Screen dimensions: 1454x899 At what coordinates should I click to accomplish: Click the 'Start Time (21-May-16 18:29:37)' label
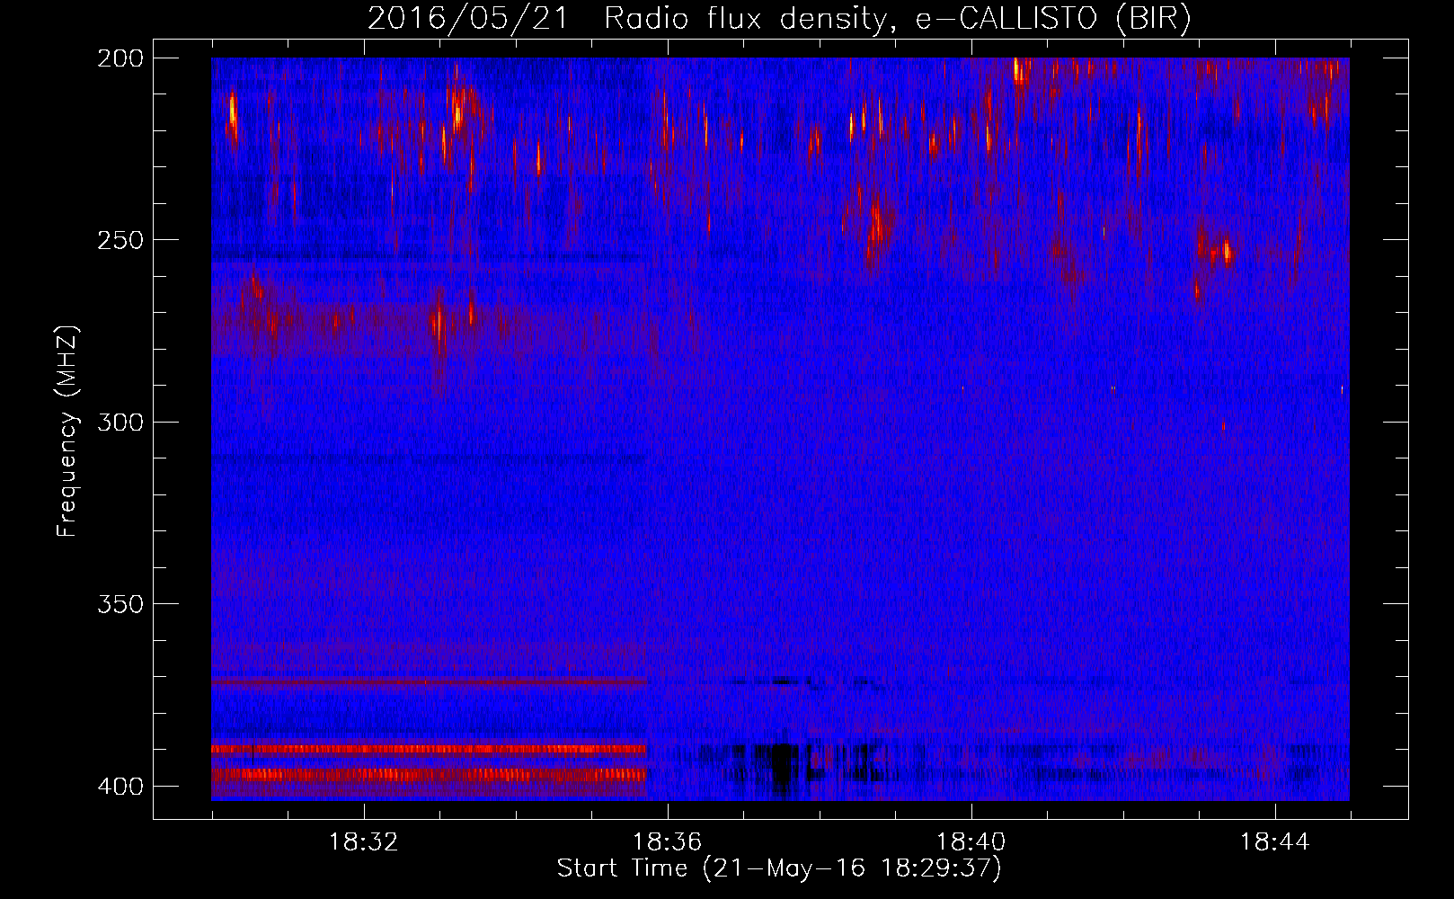tap(779, 868)
